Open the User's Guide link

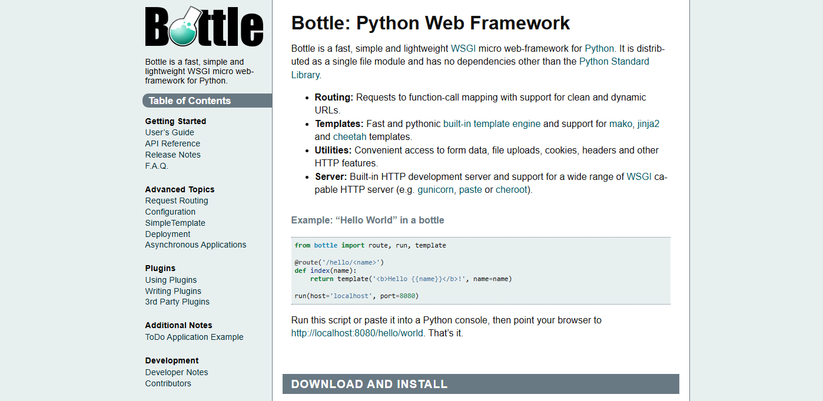170,132
